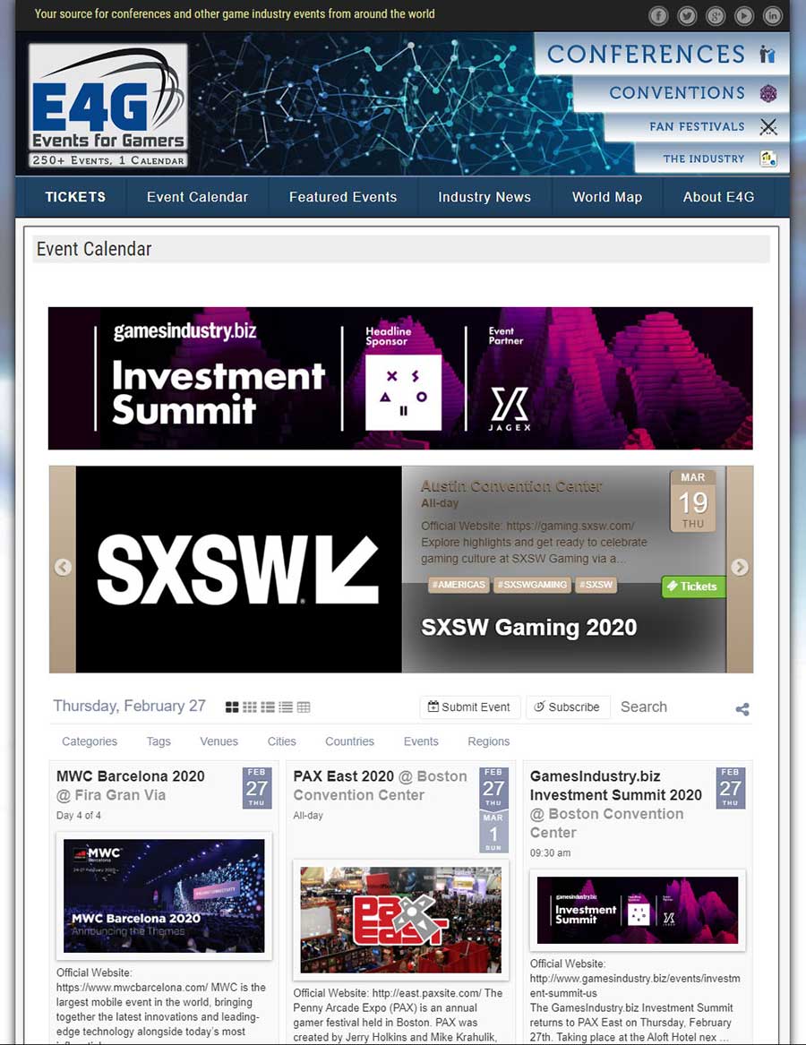Click the E4G Events for Gamers logo
The height and width of the screenshot is (1045, 806).
click(x=108, y=106)
